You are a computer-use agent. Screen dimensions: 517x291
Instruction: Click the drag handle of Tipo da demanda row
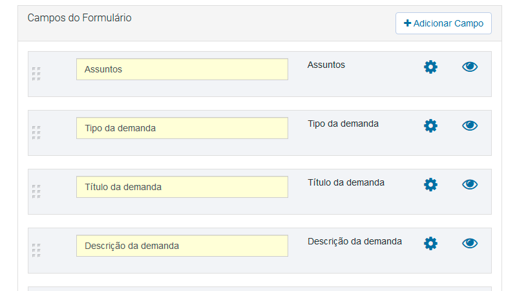36,133
